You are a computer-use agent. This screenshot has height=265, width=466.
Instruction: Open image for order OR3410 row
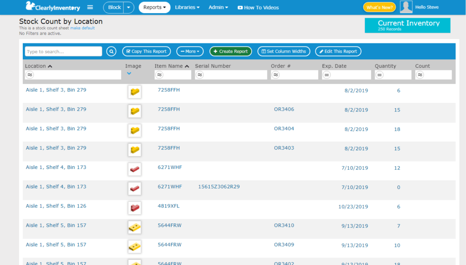[x=135, y=227]
